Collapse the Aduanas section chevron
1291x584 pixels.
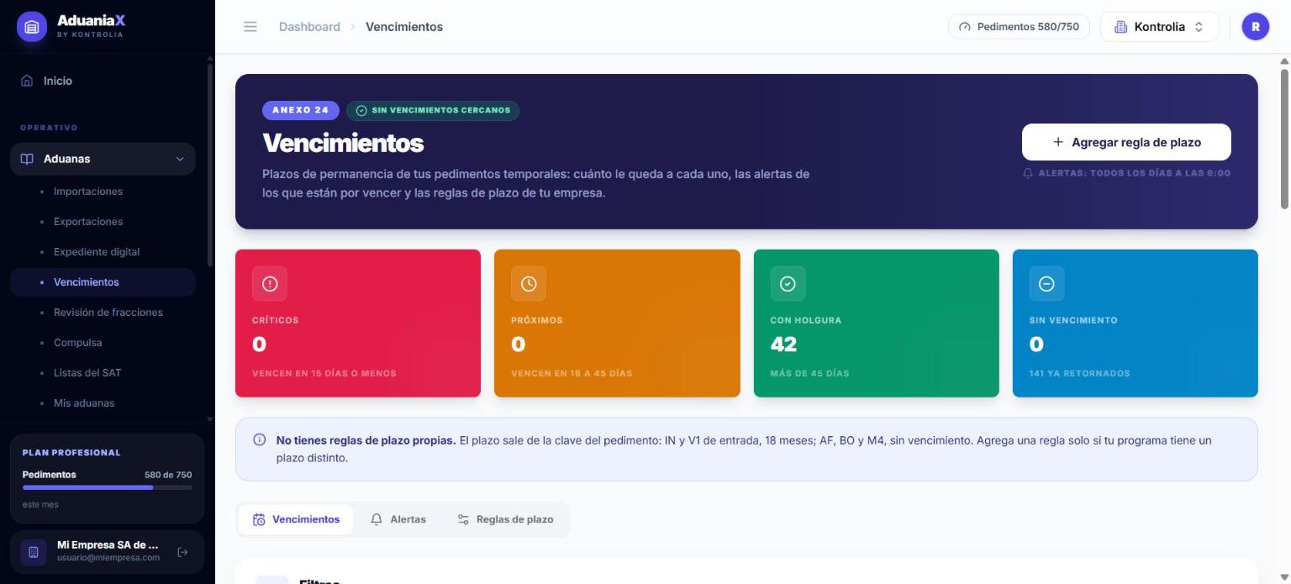tap(180, 159)
